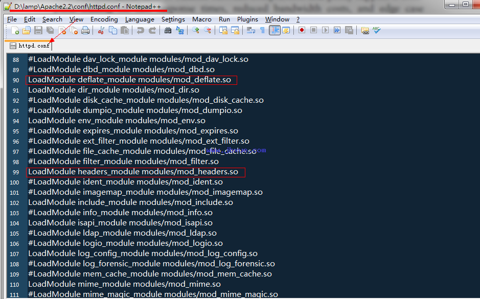The height and width of the screenshot is (299, 480).
Task: Click the 'LoadModule log_config_module' line
Action: pos(143,254)
